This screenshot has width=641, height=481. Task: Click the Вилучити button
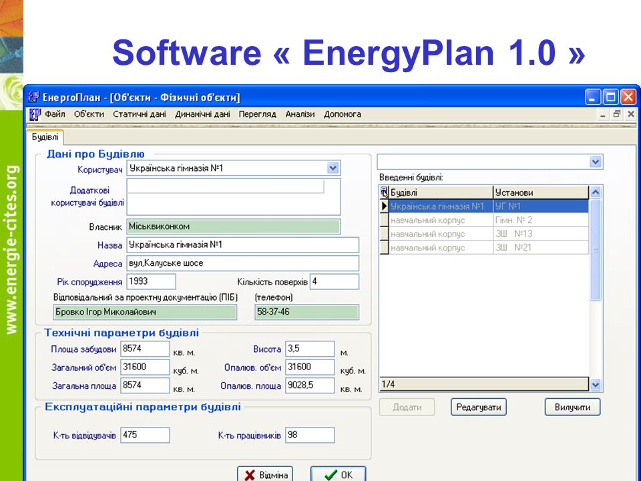[x=572, y=408]
